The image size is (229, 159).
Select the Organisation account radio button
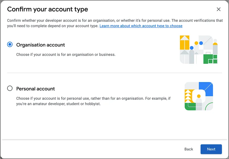coord(10,44)
